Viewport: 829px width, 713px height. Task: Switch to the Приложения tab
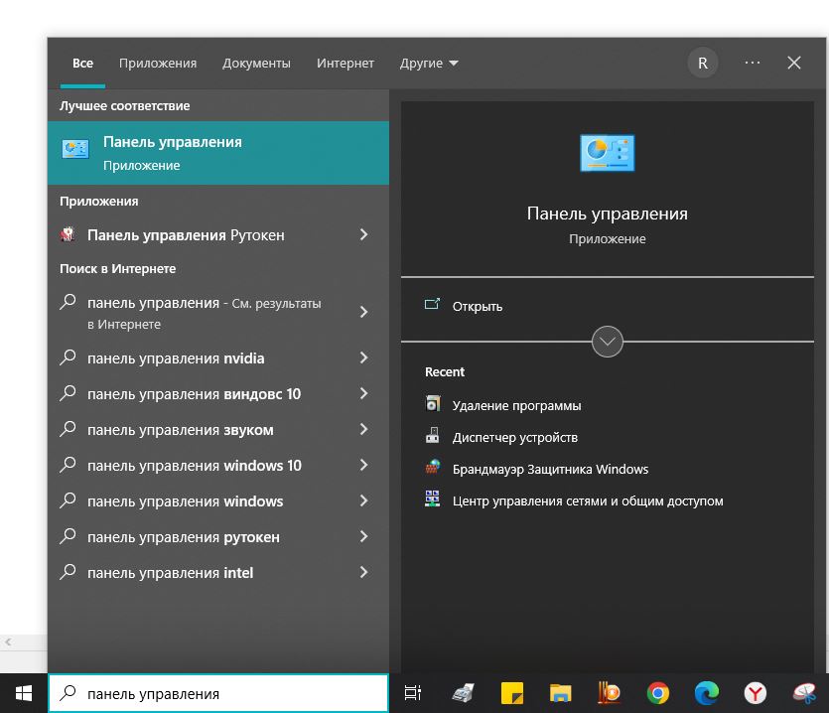[x=158, y=63]
